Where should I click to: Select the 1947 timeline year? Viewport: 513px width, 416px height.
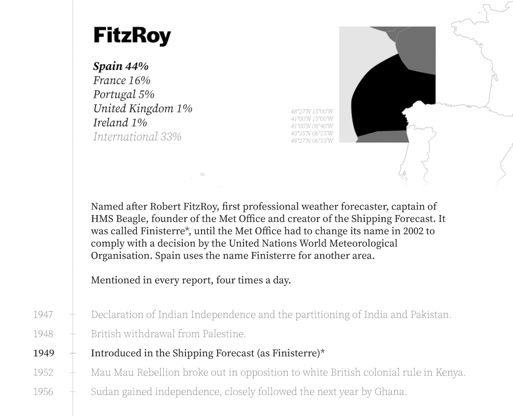[x=43, y=315]
